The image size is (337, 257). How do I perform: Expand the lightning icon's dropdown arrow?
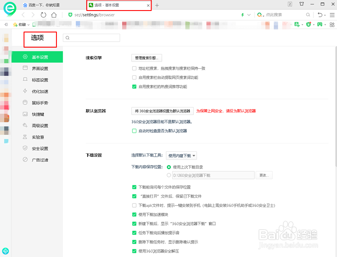coord(248,15)
